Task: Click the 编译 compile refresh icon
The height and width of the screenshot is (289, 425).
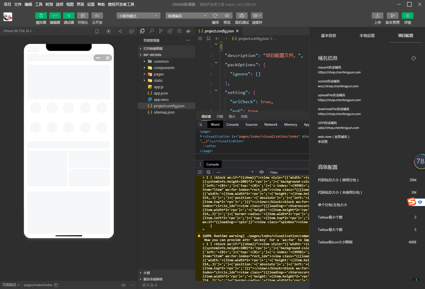Action: 215,16
